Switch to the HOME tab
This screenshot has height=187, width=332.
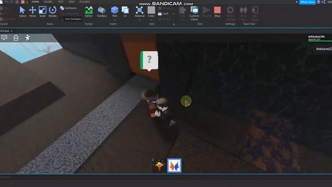click(35, 2)
